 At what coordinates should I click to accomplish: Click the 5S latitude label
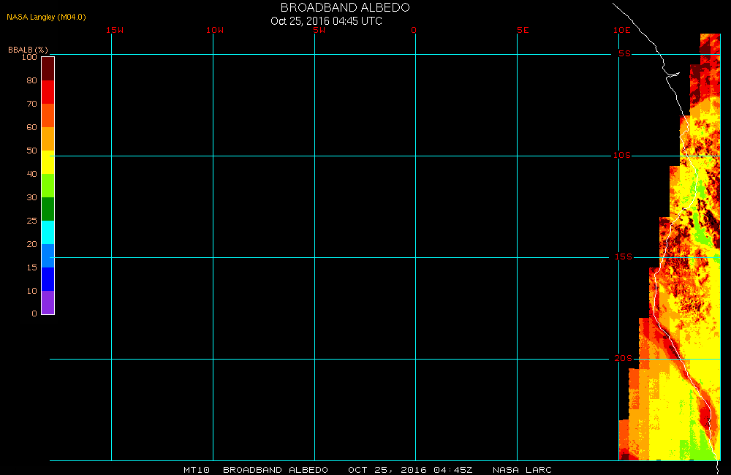624,53
